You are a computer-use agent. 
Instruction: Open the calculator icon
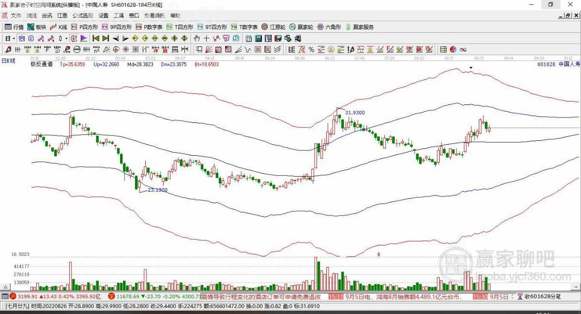(258, 38)
